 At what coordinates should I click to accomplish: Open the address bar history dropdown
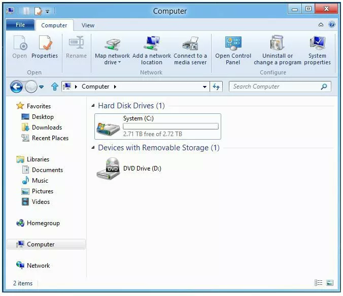[204, 87]
